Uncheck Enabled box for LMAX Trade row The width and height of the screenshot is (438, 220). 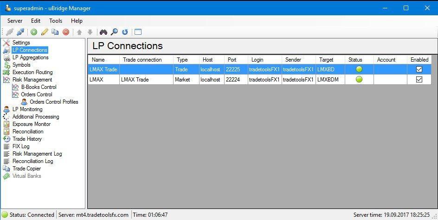pos(419,69)
